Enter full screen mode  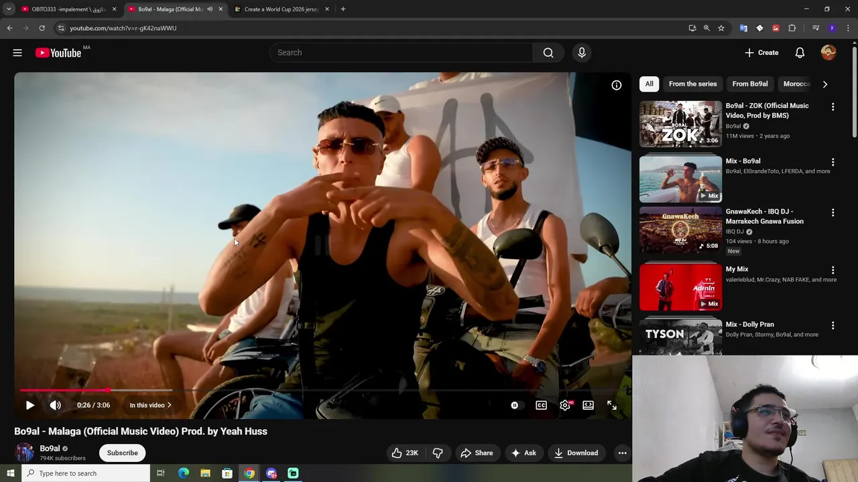[612, 405]
